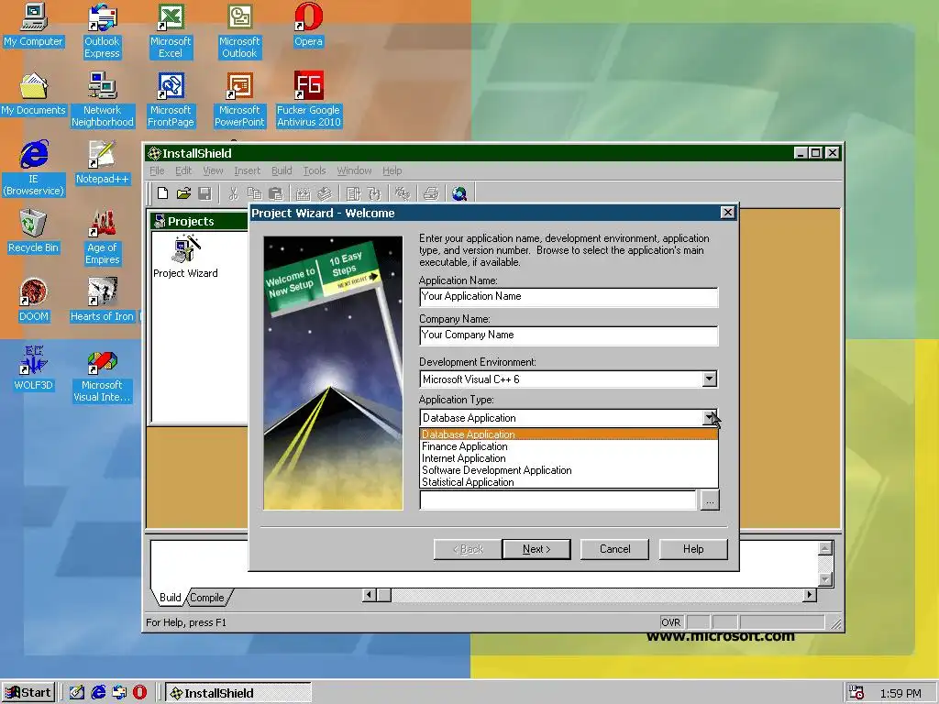Choose Software Development Application option
939x704 pixels.
click(569, 470)
